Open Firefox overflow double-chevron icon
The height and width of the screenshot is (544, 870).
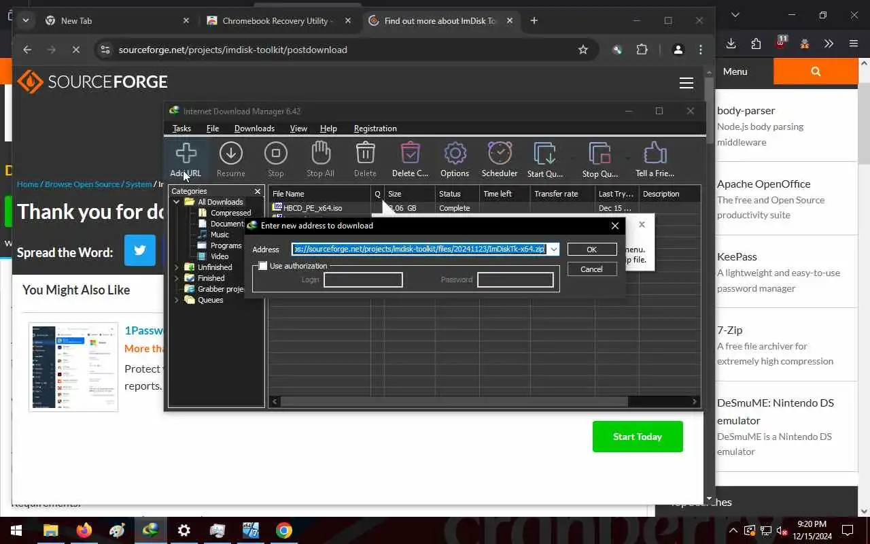pos(829,44)
